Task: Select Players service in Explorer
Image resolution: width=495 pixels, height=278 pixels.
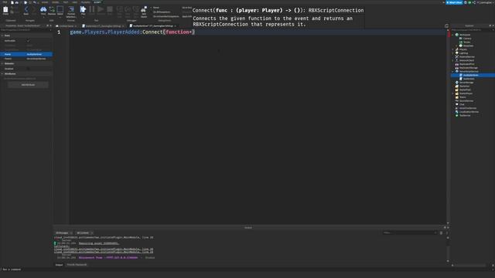Action: tap(463, 49)
